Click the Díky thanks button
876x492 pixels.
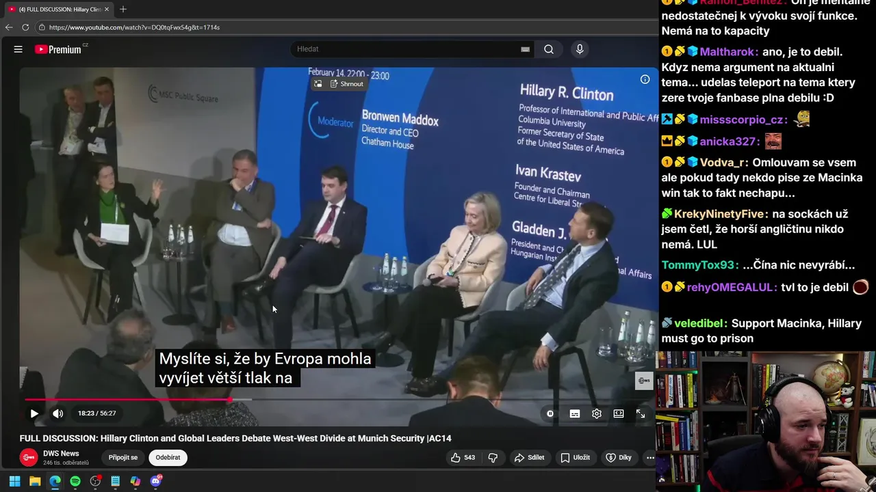619,458
